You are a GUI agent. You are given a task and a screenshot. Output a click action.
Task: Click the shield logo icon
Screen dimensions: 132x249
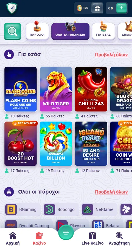pos(12,8)
